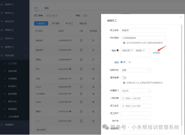This screenshot has width=185, height=135.
Task: Switch to the 角色 tab
Action: tap(47, 8)
